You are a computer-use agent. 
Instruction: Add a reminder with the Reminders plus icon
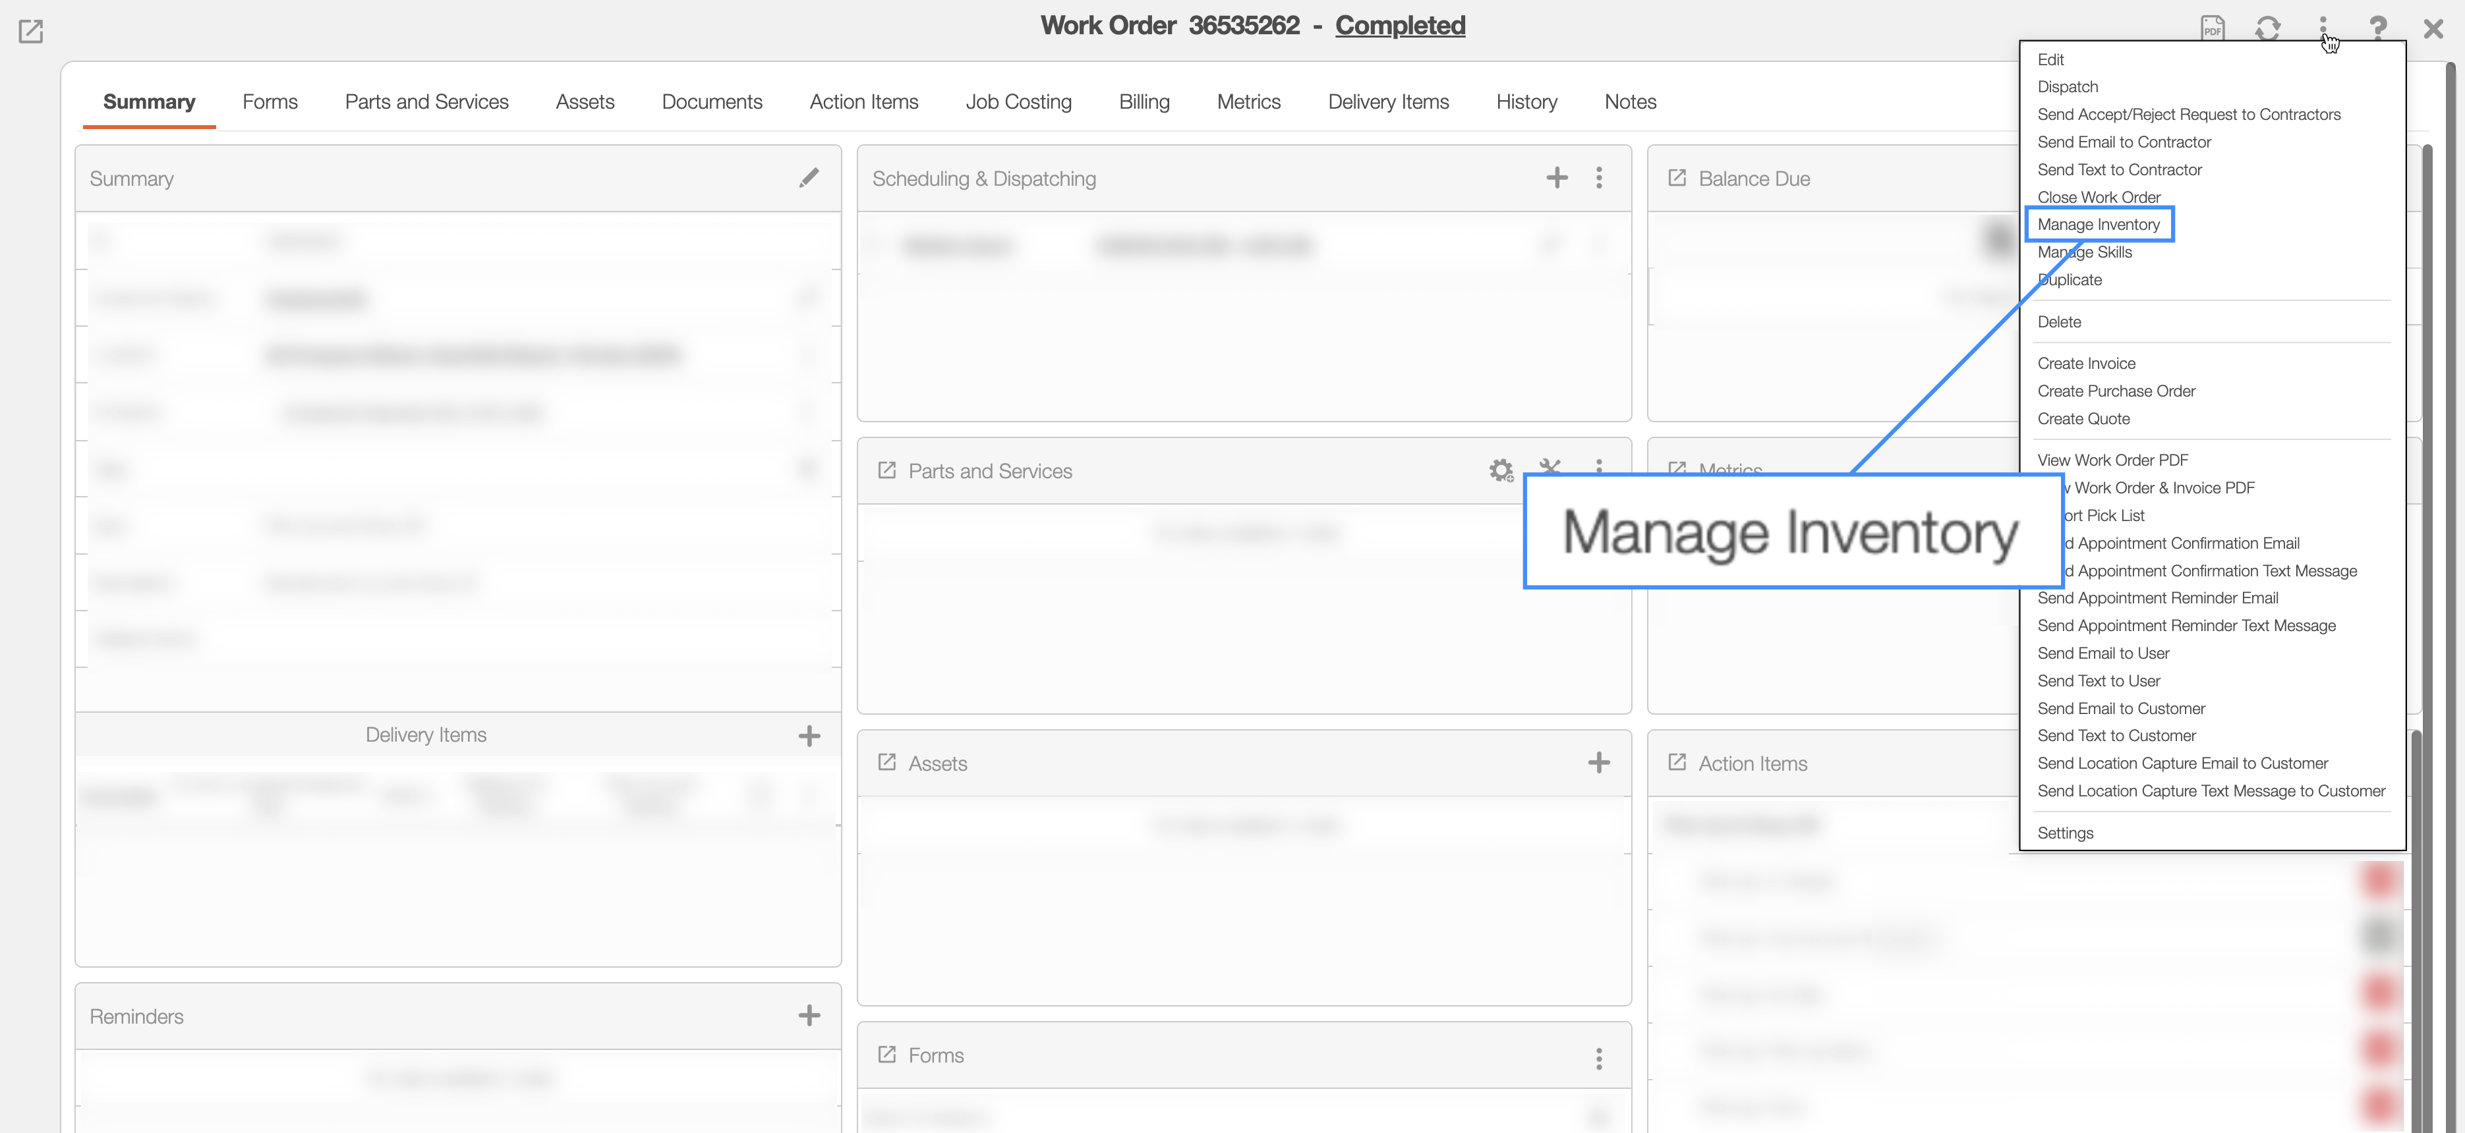tap(809, 1015)
